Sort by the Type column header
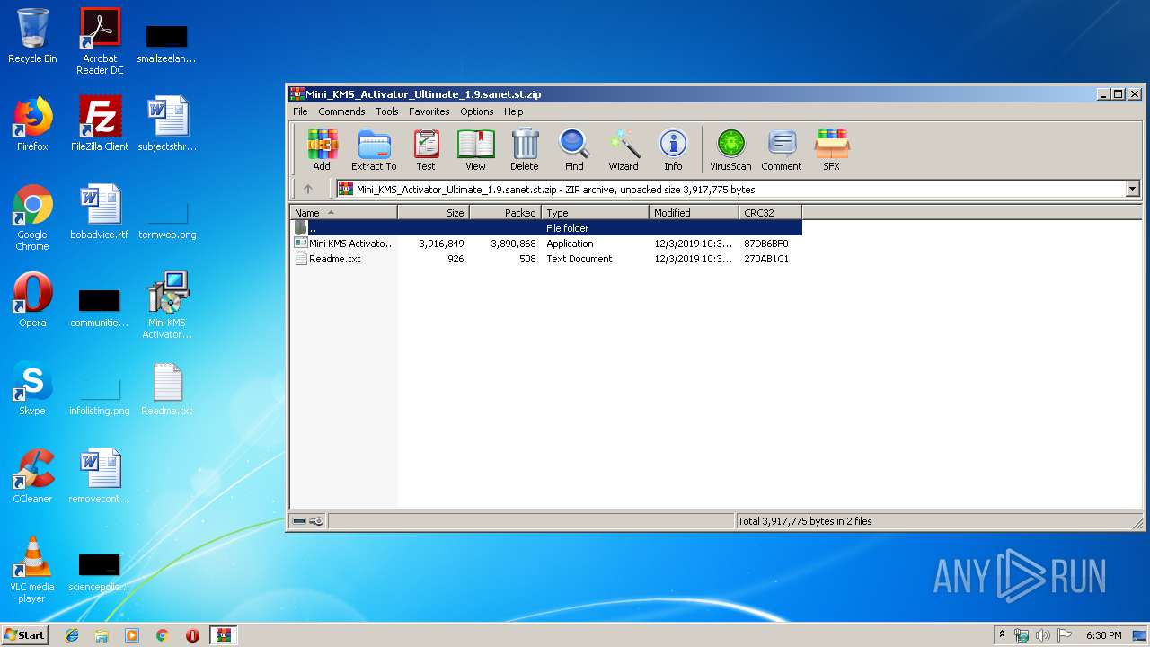 pyautogui.click(x=595, y=213)
